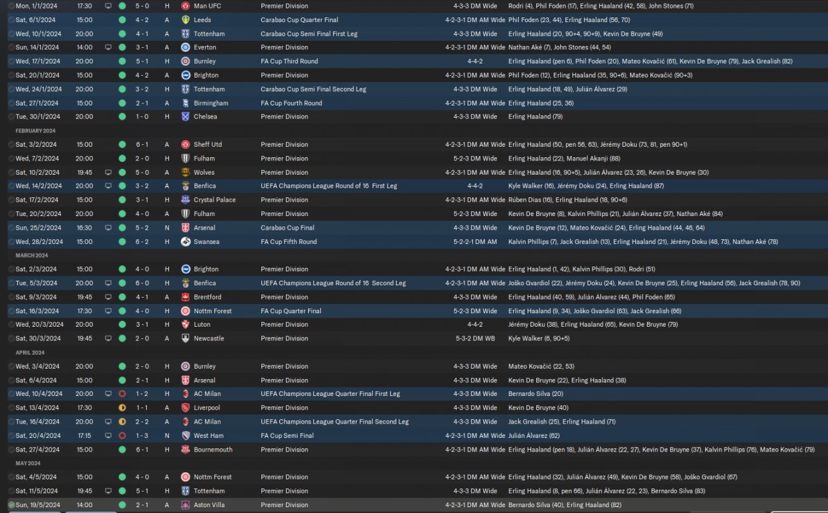The height and width of the screenshot is (513, 828).
Task: Click the Everton club badge
Action: click(x=186, y=47)
